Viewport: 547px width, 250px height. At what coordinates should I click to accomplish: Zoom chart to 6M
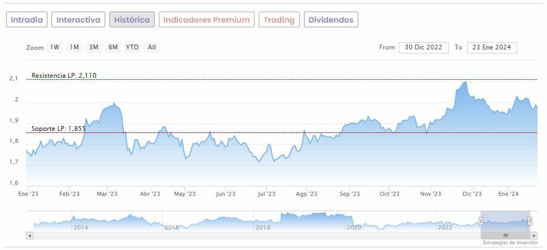point(113,47)
